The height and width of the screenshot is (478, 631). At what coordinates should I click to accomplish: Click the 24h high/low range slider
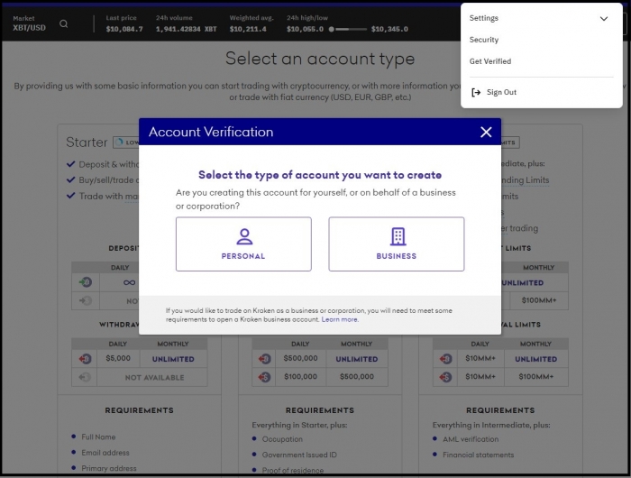click(x=349, y=29)
